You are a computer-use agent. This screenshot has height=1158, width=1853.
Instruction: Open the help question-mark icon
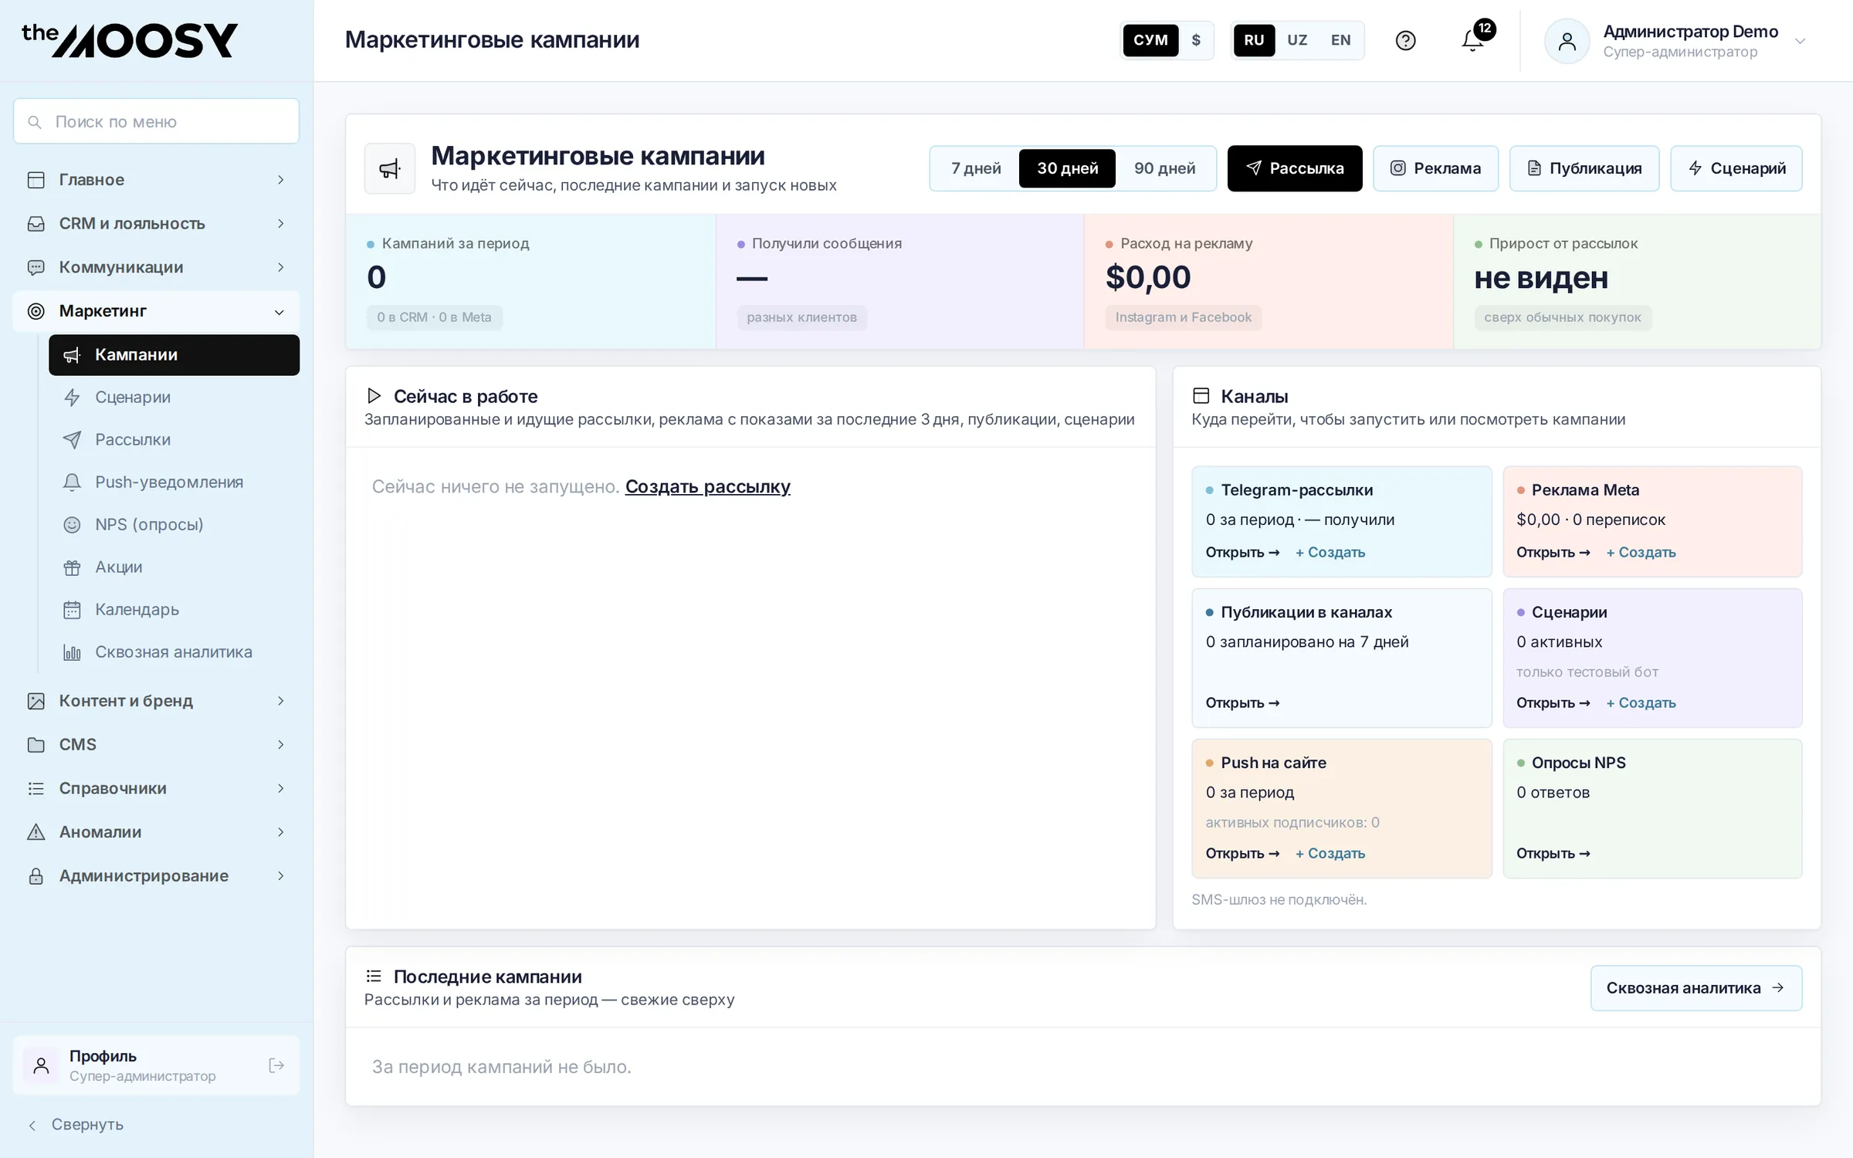pos(1405,40)
